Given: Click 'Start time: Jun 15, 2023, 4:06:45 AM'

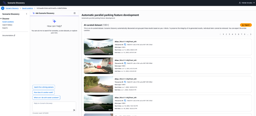Looking at the screenshot, I should click(126, 50).
